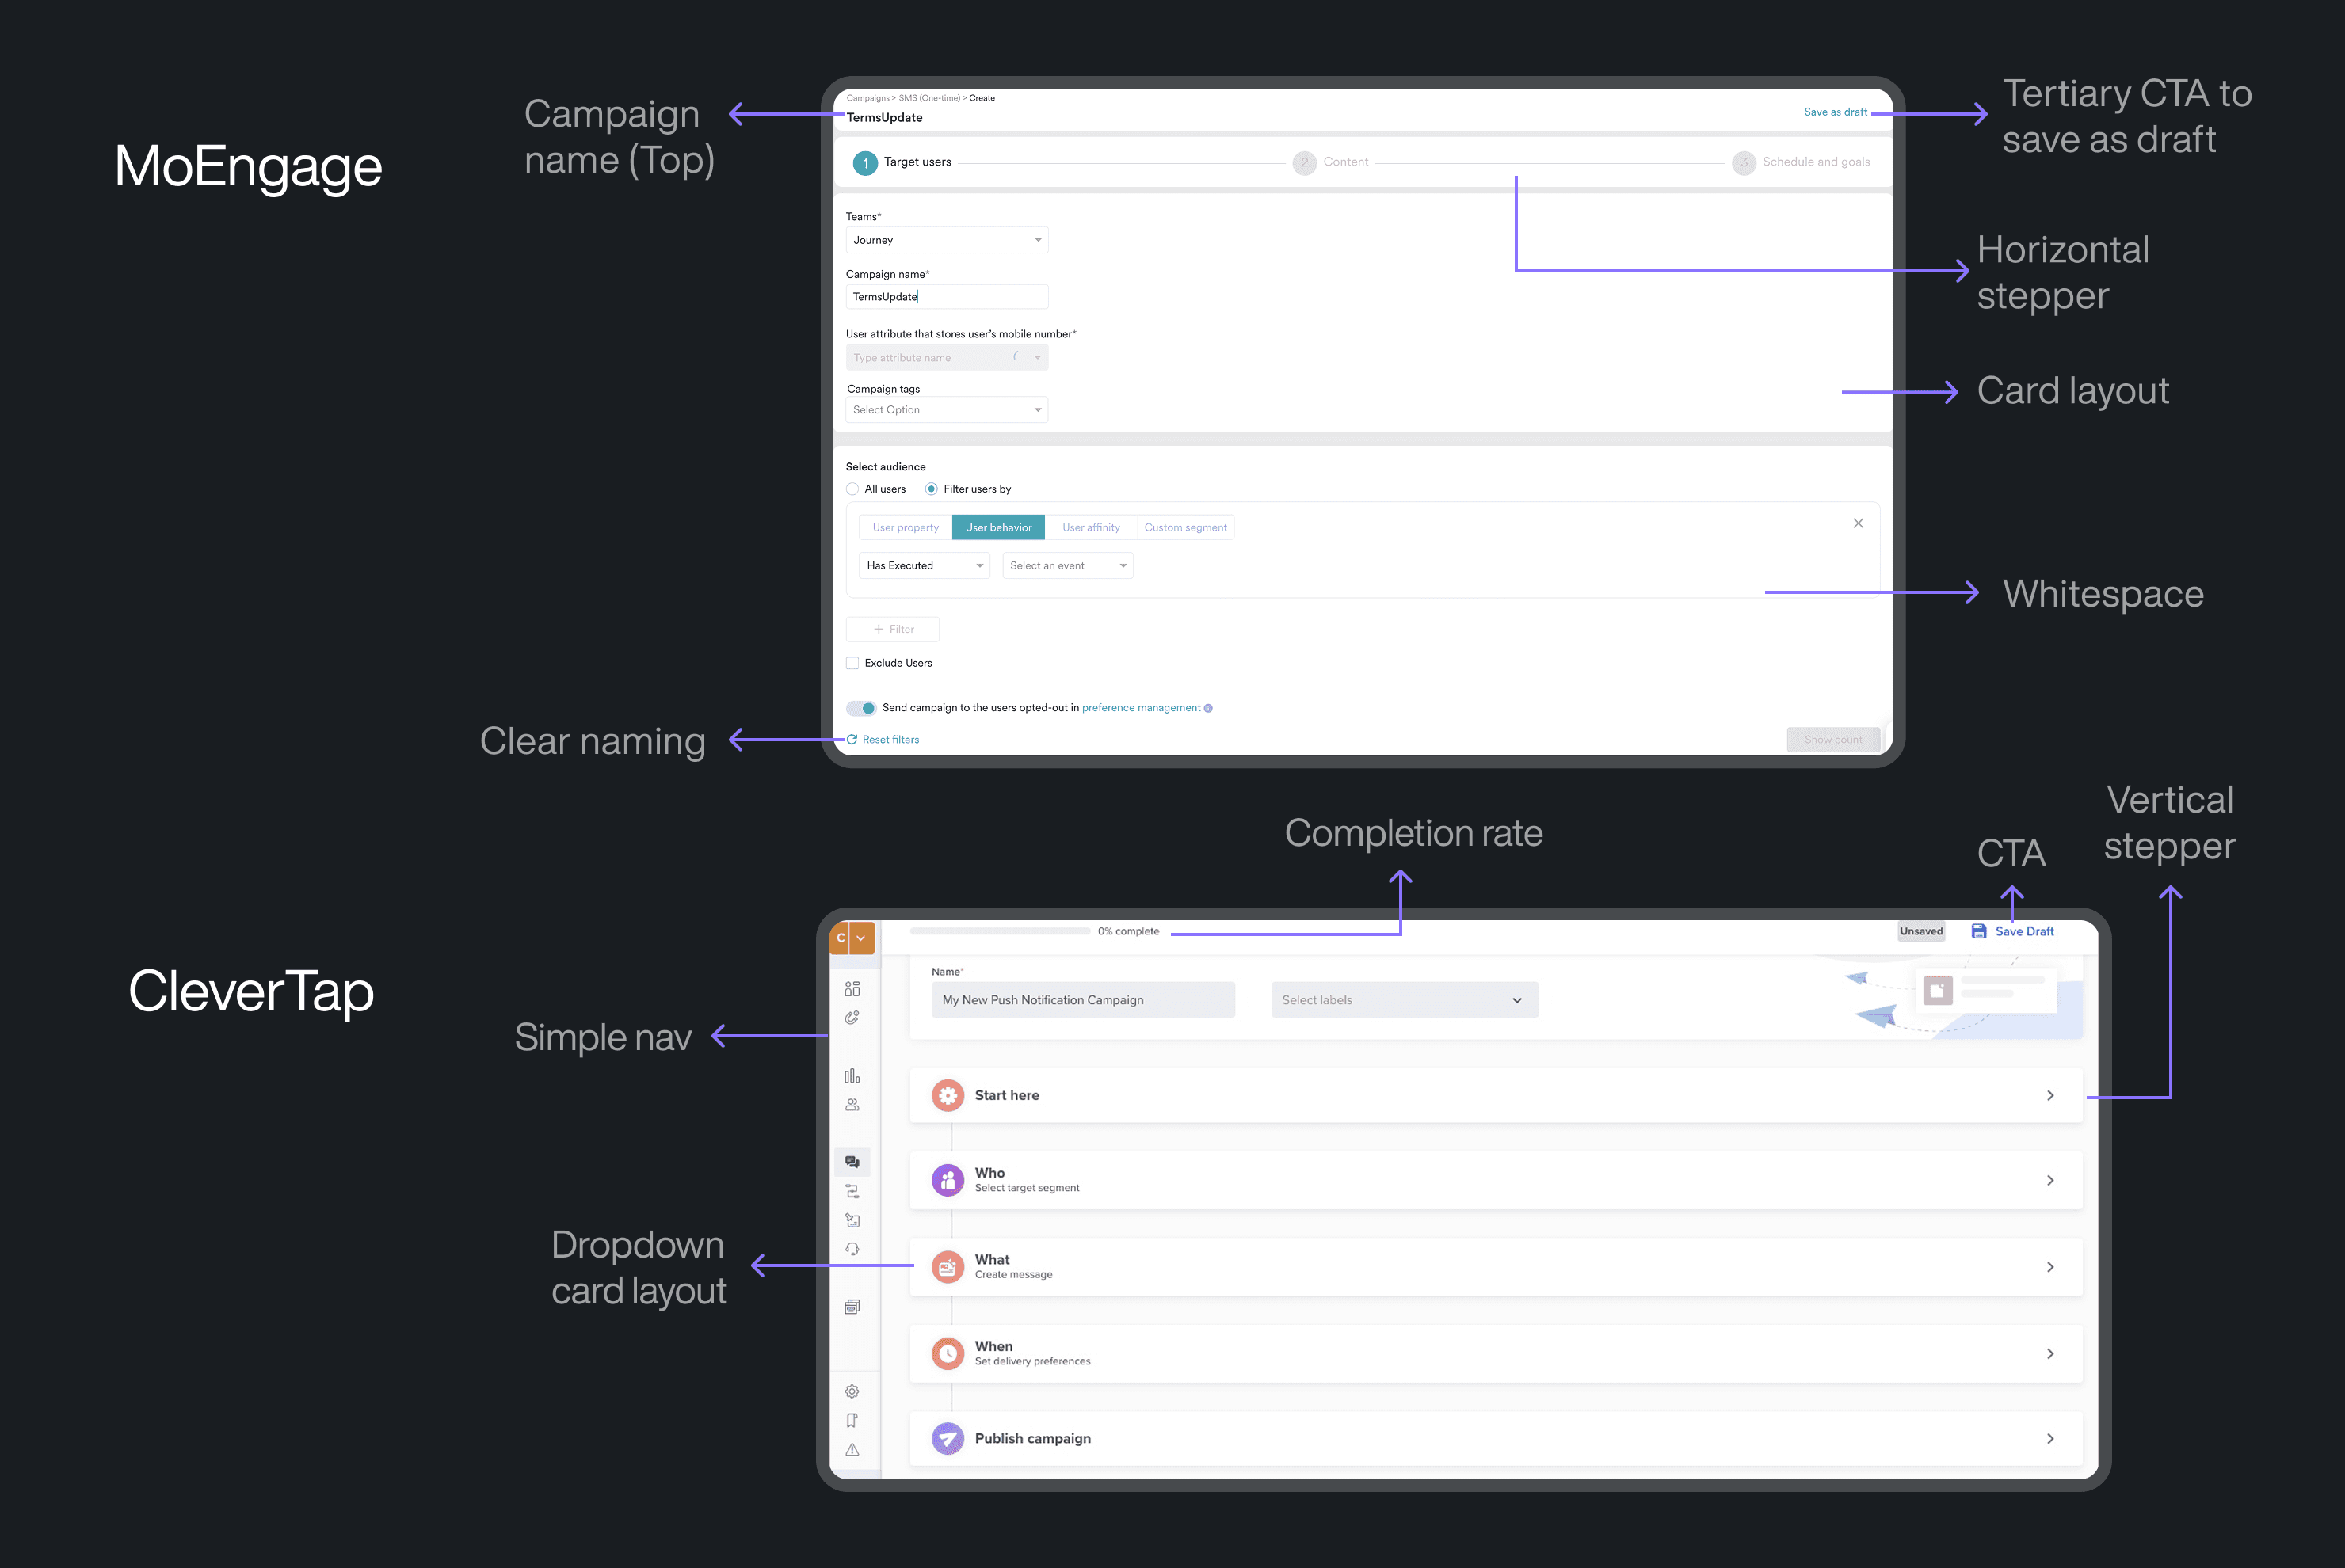The image size is (2345, 1568).
Task: Check the Exclude Users checkbox
Action: tap(852, 663)
